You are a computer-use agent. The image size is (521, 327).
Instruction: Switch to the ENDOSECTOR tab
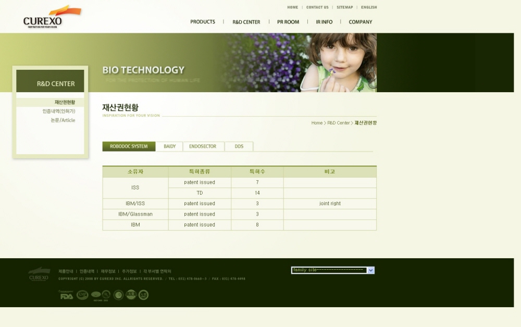(203, 146)
